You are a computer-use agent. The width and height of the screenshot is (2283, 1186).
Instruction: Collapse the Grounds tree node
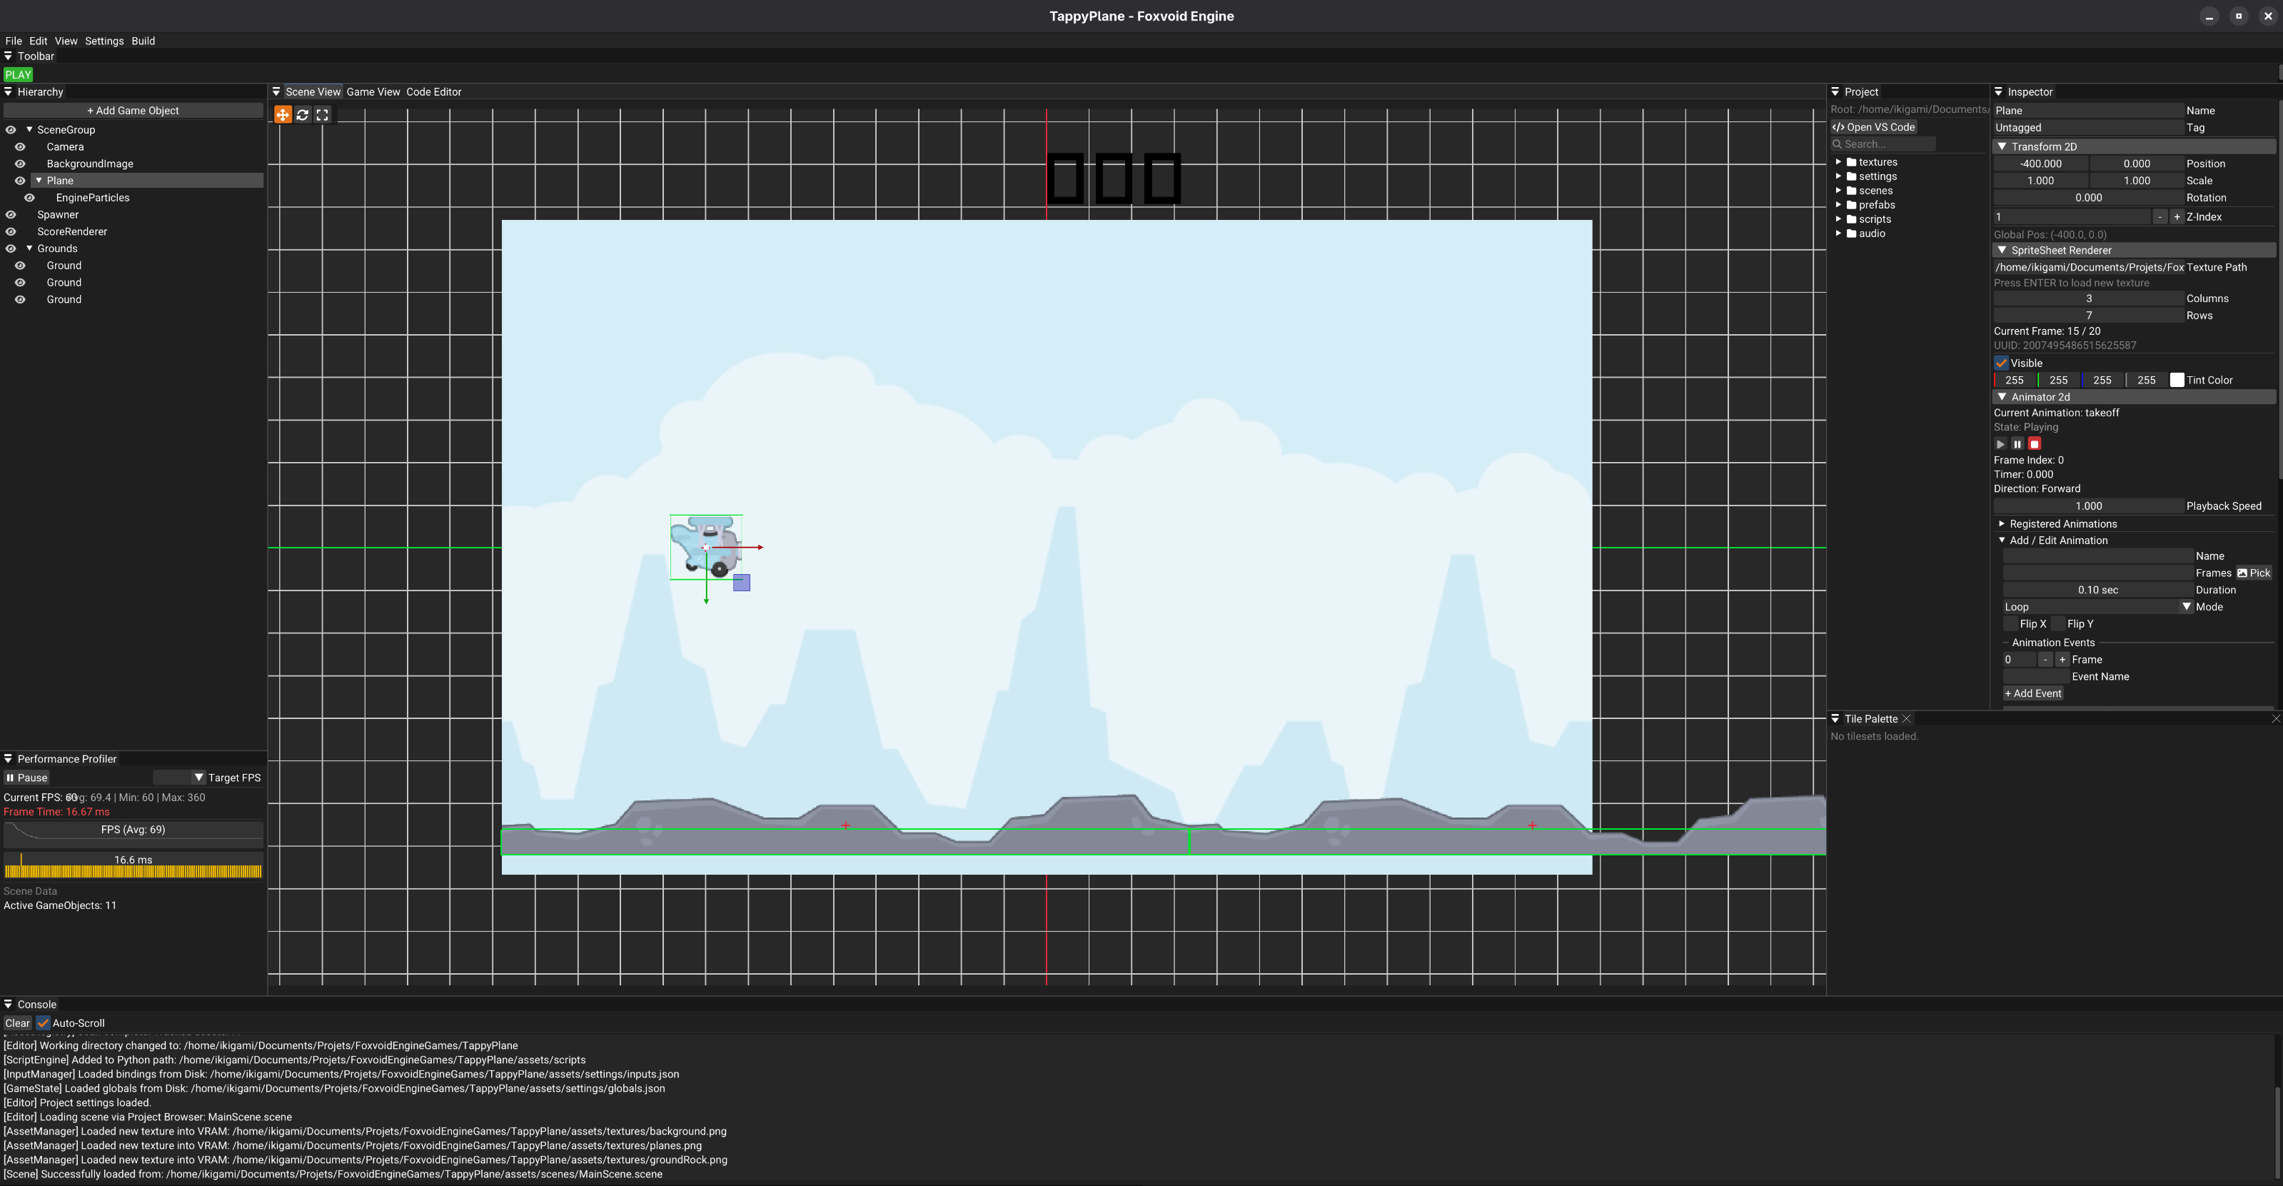29,248
